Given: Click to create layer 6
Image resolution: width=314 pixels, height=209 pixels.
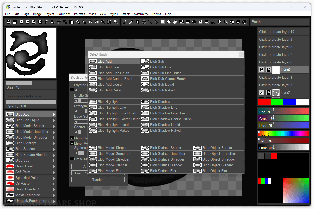Looking at the screenshot, I should [283, 62].
